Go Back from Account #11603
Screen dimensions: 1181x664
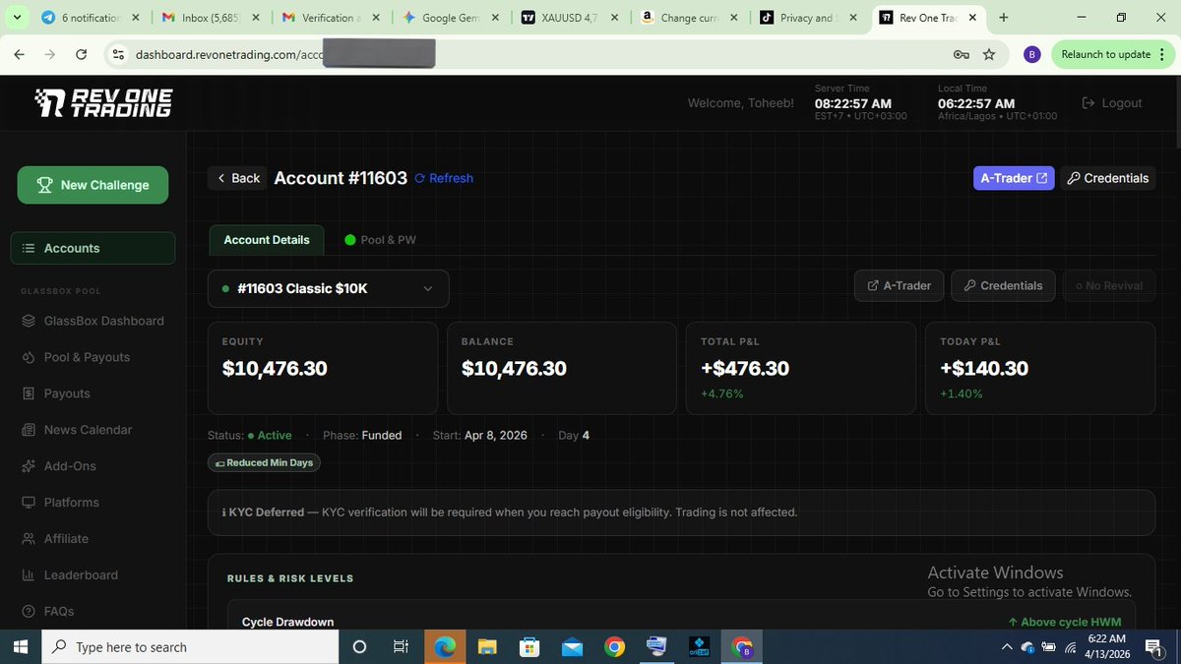point(237,178)
